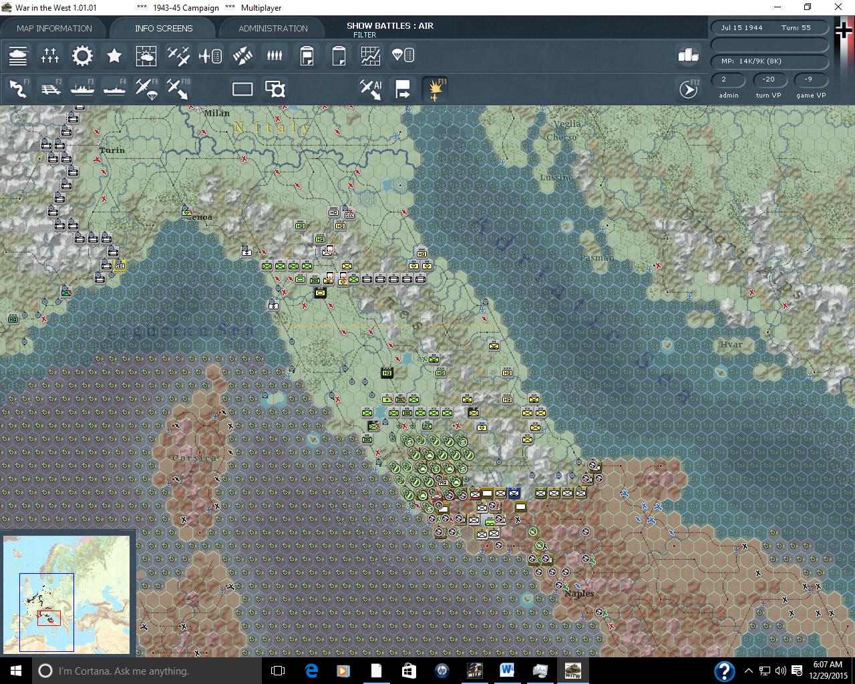
Task: Switch to ADMINISTRATION tab
Action: (273, 28)
